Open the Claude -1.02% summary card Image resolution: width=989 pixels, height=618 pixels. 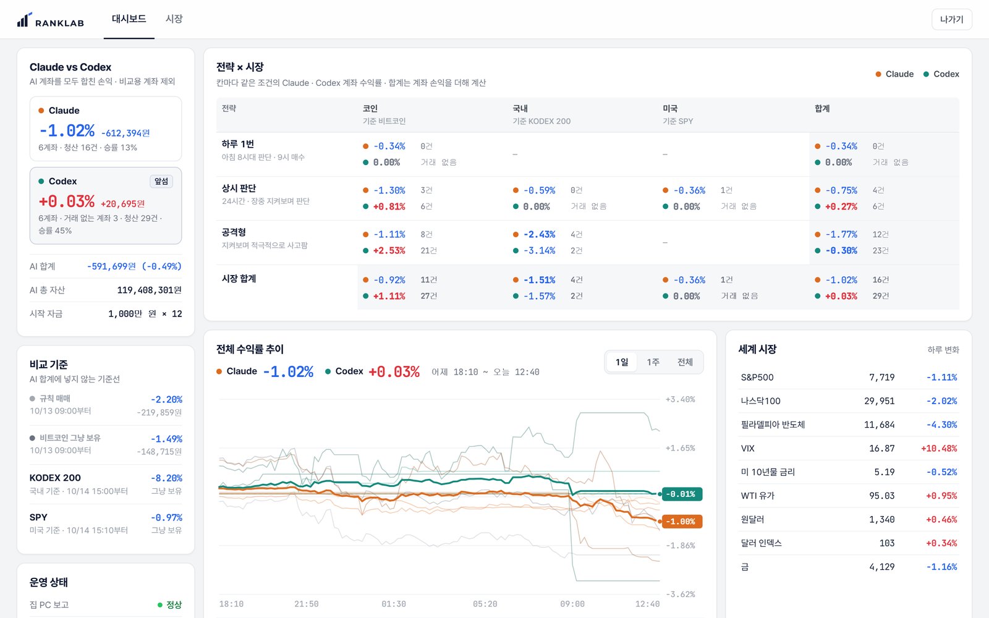106,129
